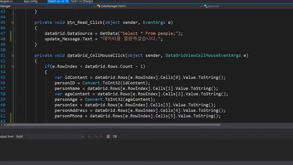Viewport: 293px width, 165px height.
Task: Click the Find Message in Code icon
Action: pos(89,137)
